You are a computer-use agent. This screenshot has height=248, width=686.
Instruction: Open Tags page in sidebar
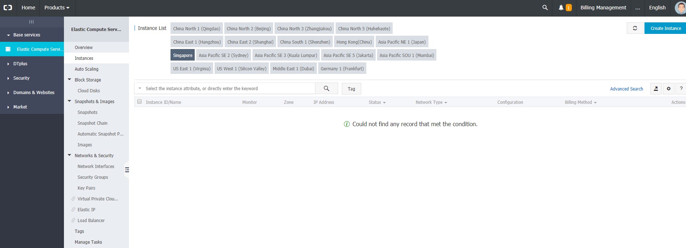point(79,231)
